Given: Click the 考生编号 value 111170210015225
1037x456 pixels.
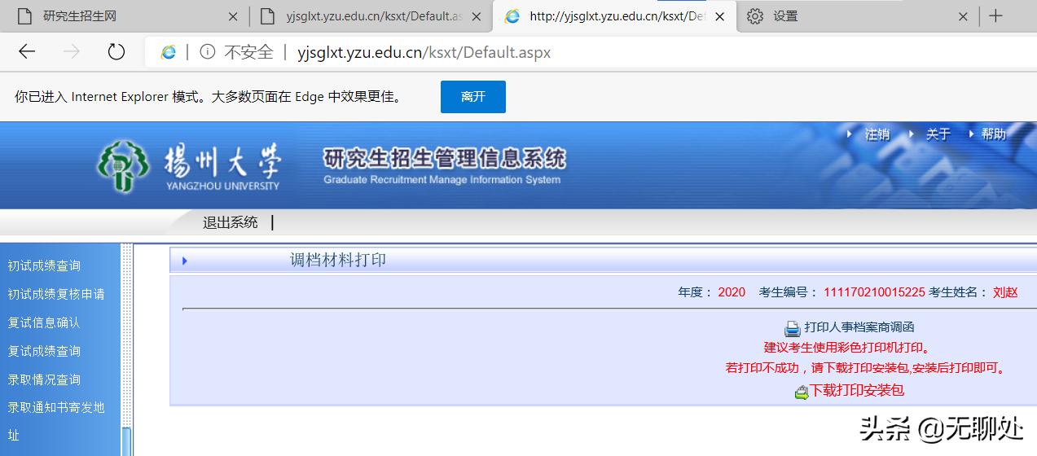Looking at the screenshot, I should [x=874, y=292].
